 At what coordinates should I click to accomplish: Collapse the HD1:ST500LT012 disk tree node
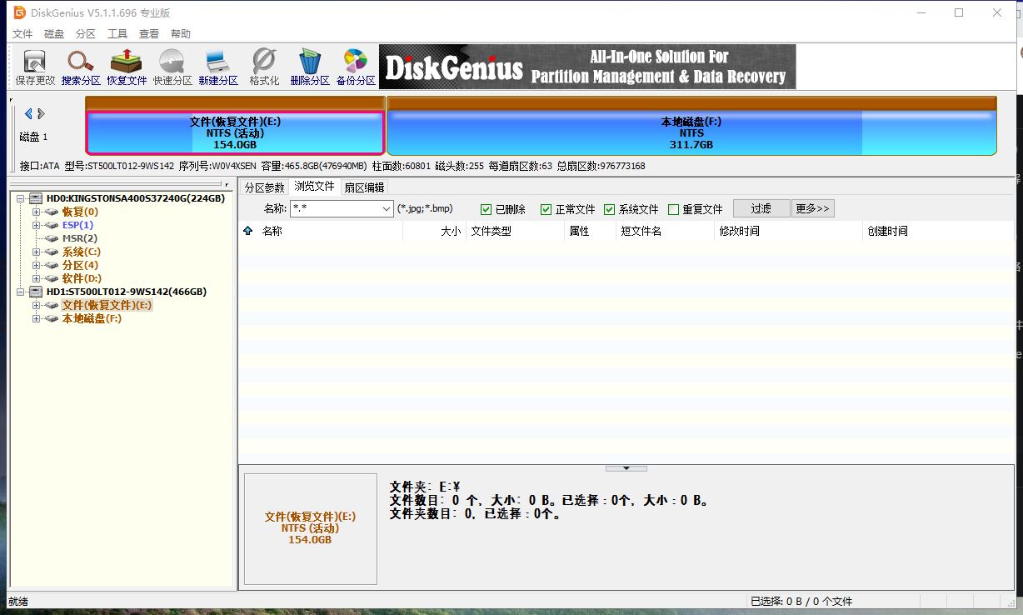[20, 292]
